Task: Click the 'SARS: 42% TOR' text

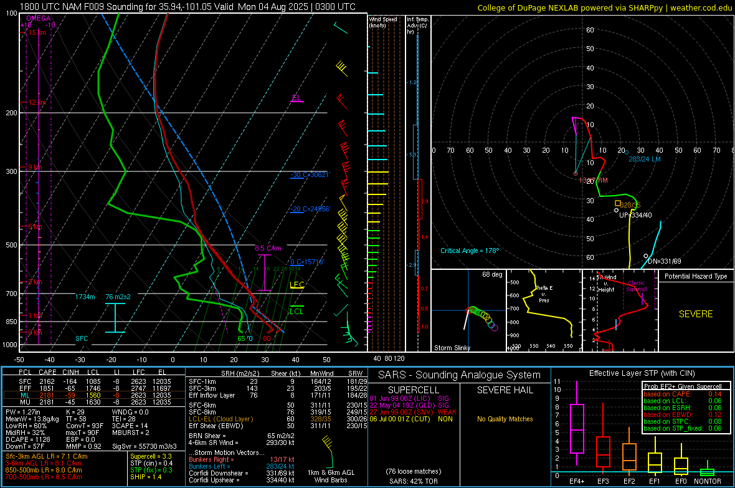Action: click(x=414, y=481)
